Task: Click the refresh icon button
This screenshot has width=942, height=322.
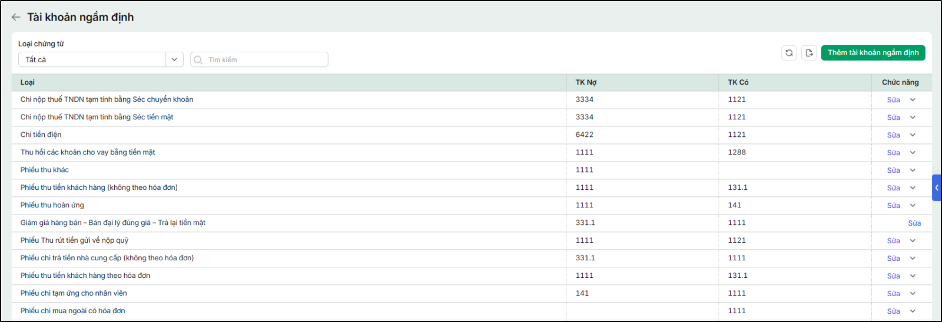Action: coord(789,53)
